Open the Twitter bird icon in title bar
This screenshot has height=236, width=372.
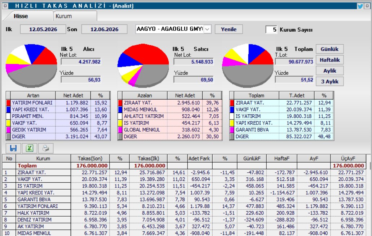pos(360,6)
